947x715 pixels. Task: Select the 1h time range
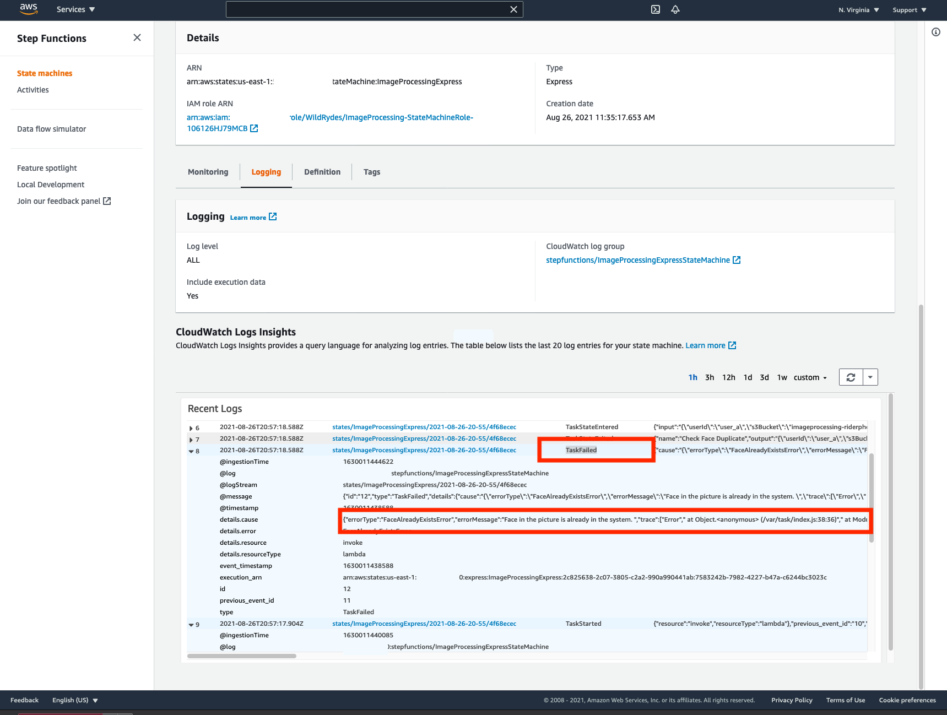(692, 377)
